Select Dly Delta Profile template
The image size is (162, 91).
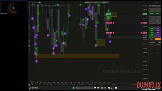tap(74, 85)
